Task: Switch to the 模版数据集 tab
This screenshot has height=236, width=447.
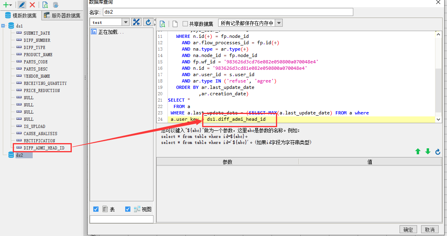Action: click(21, 16)
